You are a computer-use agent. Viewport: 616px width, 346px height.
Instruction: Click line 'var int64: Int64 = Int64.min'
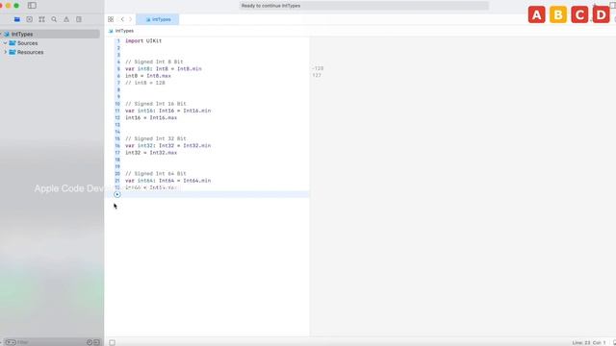point(168,181)
